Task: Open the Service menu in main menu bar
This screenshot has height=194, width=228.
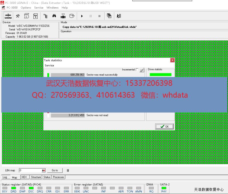Action: [x=39, y=8]
